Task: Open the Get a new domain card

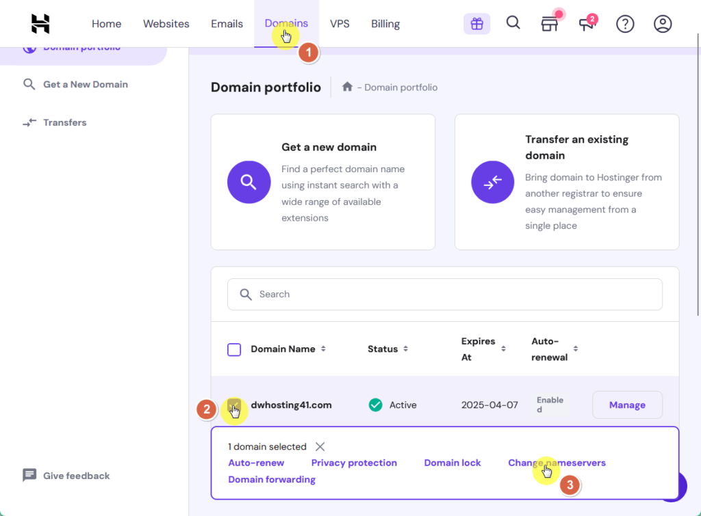Action: click(323, 182)
